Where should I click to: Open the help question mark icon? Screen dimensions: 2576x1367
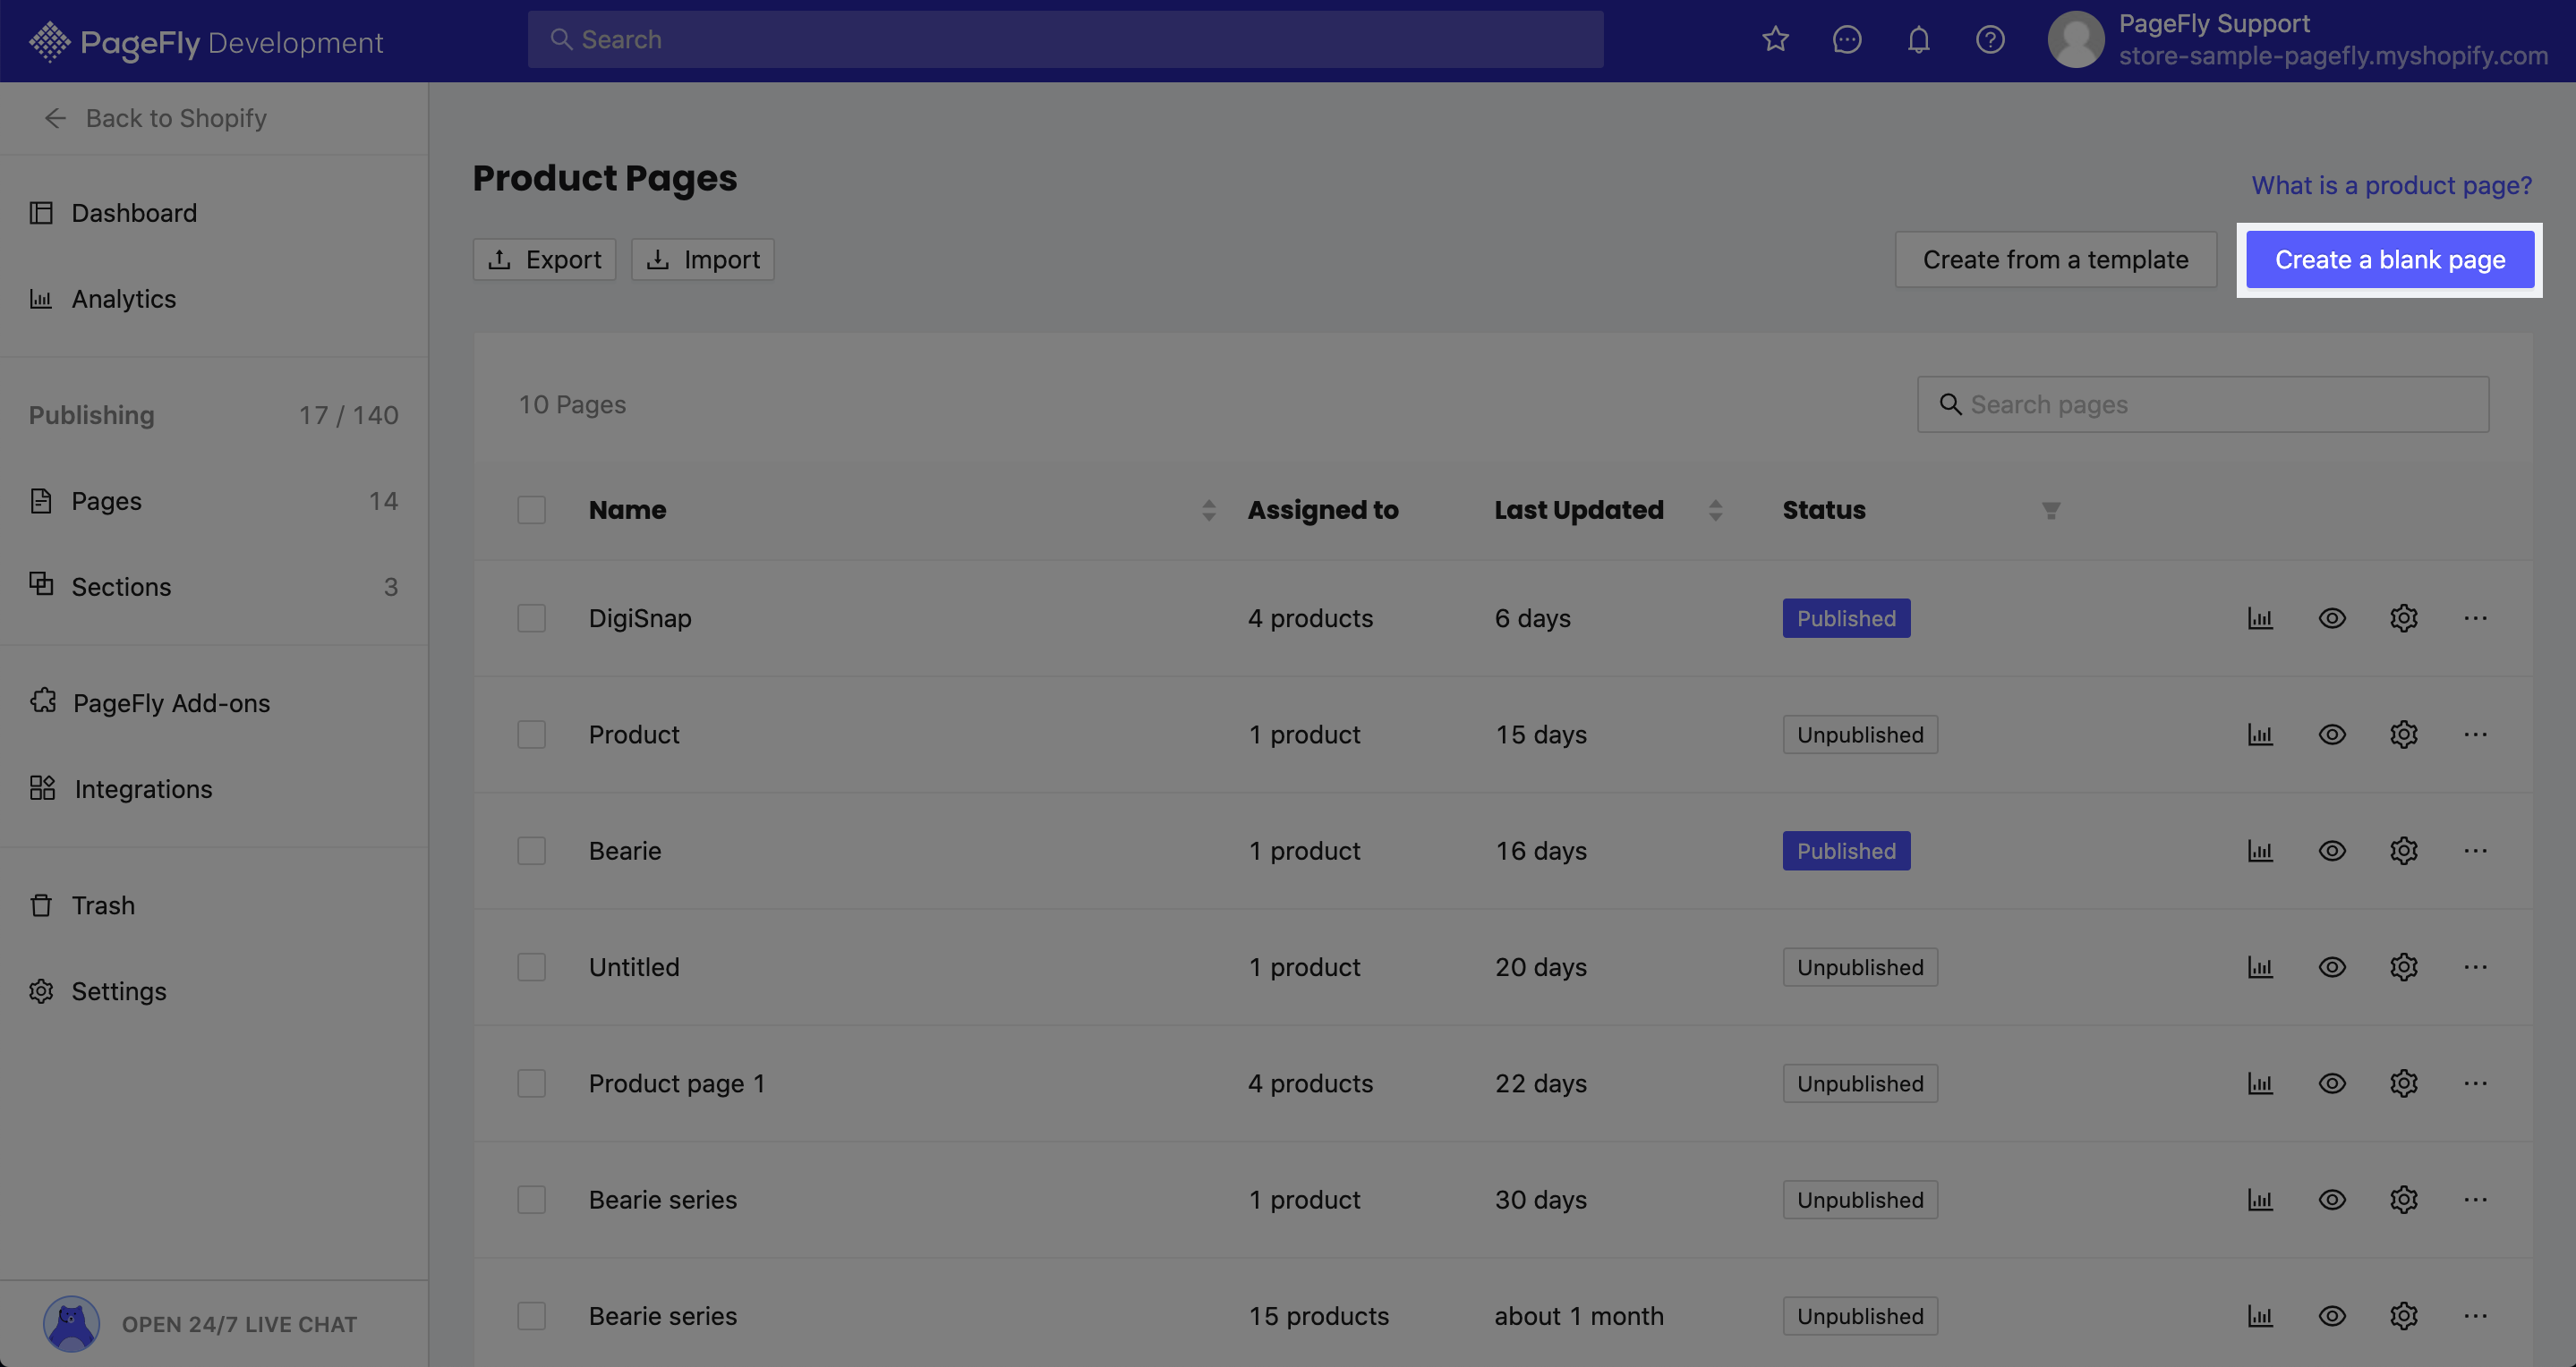tap(1990, 39)
